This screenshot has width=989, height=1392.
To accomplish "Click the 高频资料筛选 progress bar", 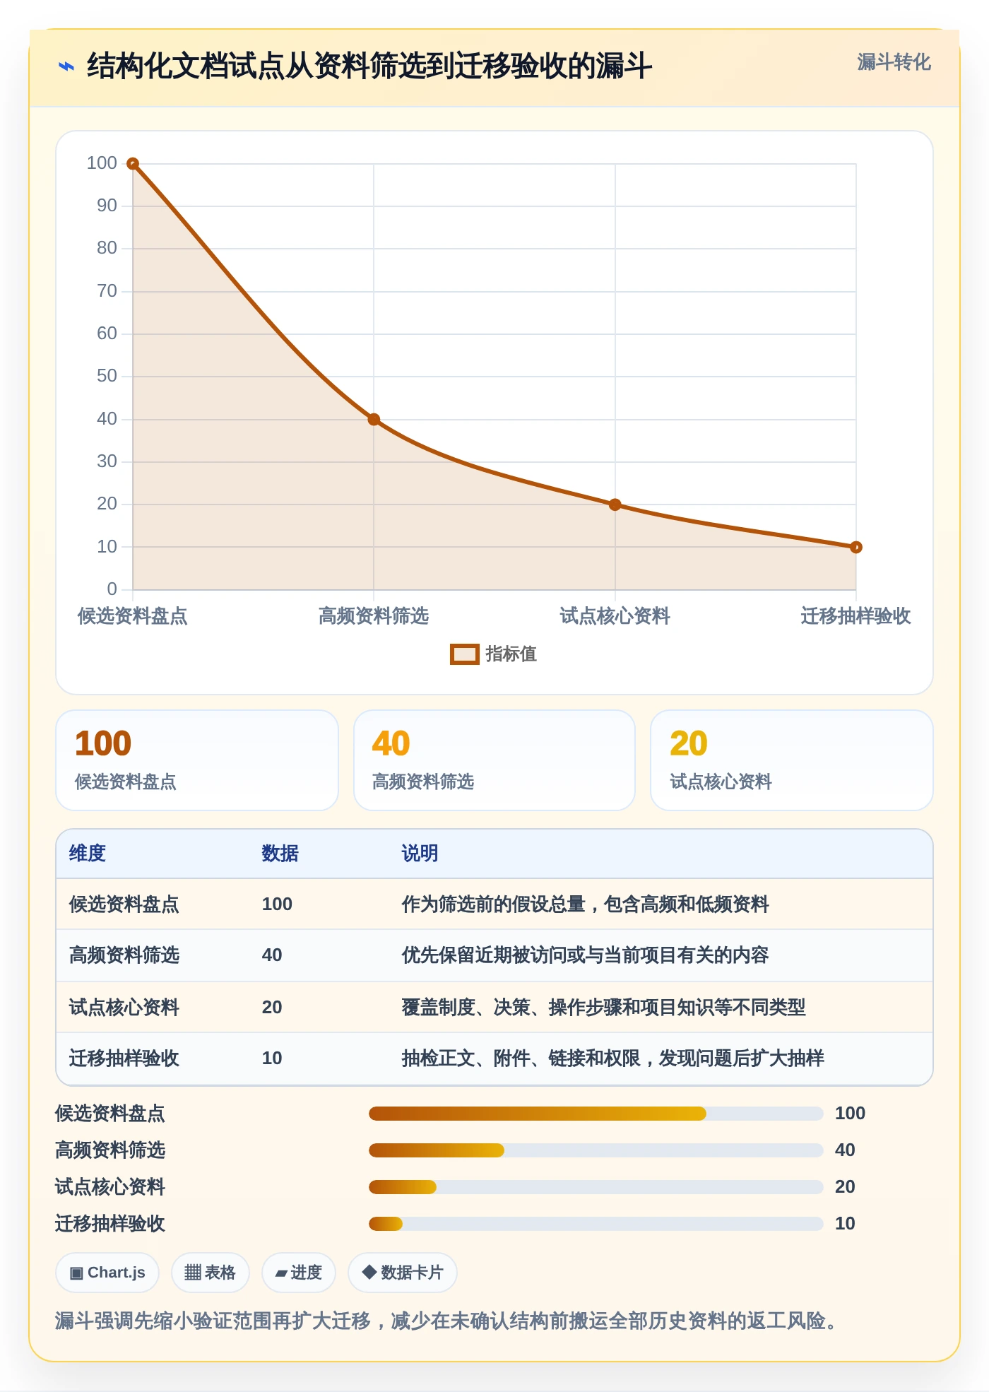I will 596,1150.
